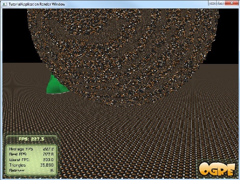Viewport: 240px width, 180px height.
Task: Maximize the render window
Action: (x=220, y=3)
